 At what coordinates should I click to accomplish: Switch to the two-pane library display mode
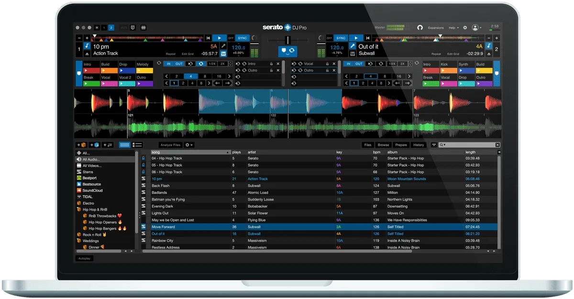coord(137,144)
